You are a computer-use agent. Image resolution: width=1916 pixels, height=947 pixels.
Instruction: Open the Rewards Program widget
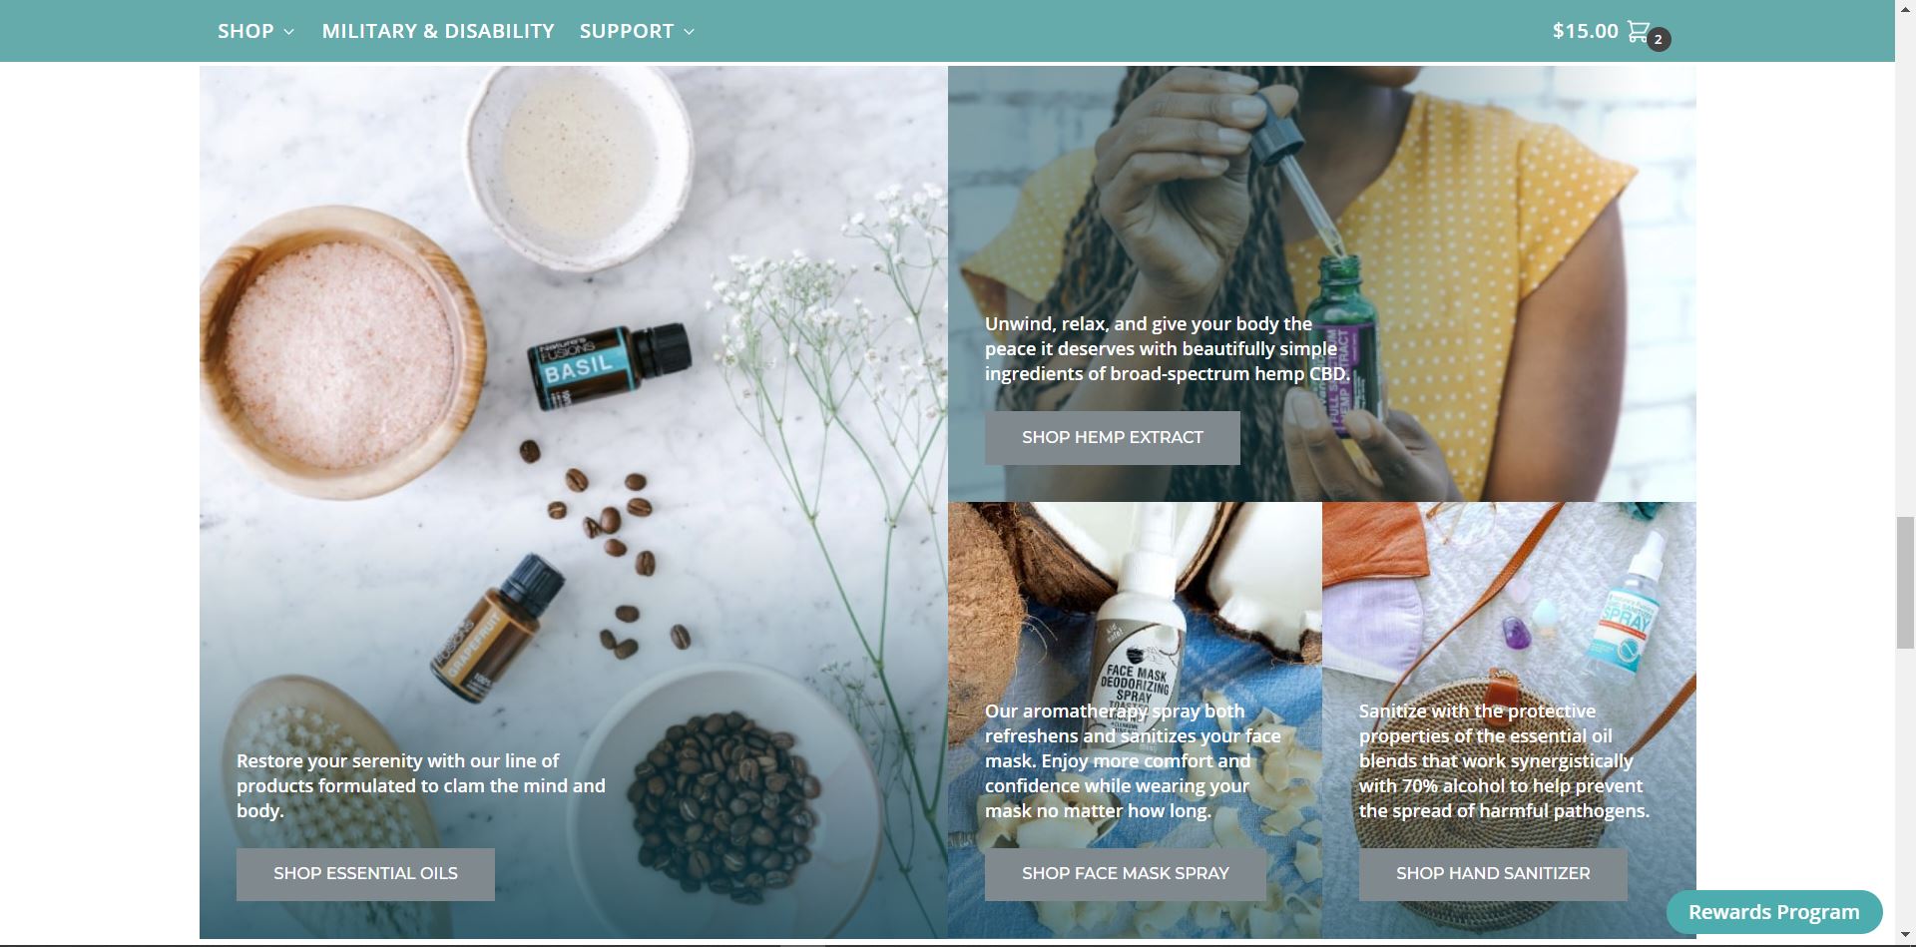tap(1773, 912)
